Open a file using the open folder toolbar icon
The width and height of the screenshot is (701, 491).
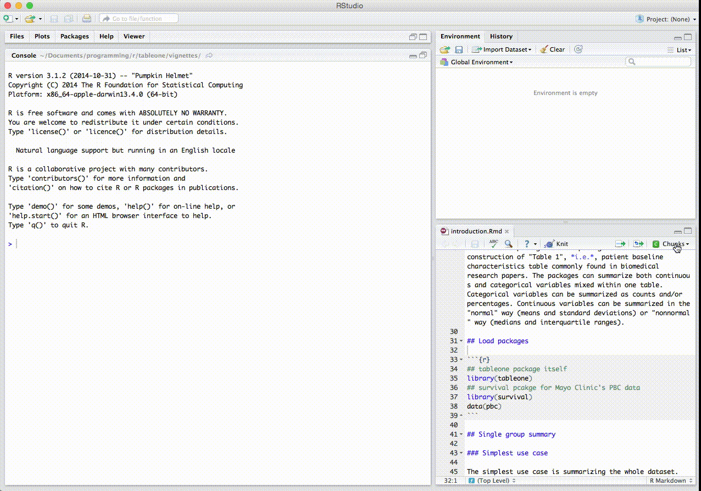(x=29, y=18)
